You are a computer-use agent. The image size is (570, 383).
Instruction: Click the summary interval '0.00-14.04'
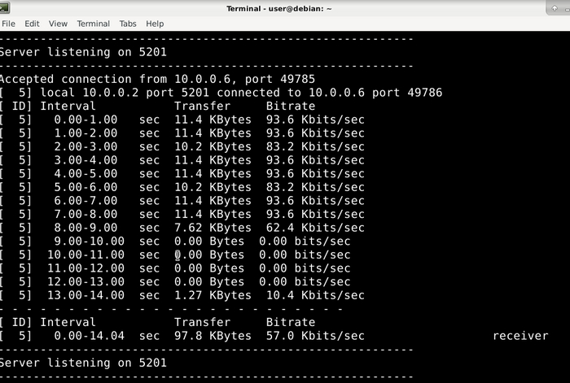pos(90,336)
